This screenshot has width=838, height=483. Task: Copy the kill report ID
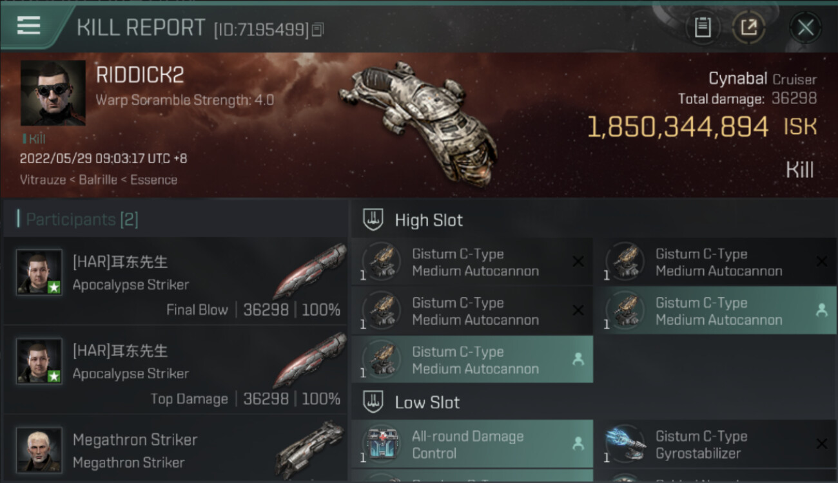[317, 30]
